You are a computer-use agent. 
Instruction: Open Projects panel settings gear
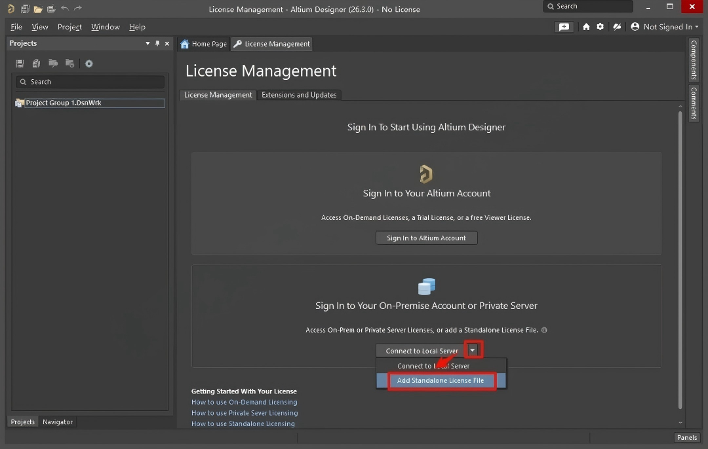(89, 63)
